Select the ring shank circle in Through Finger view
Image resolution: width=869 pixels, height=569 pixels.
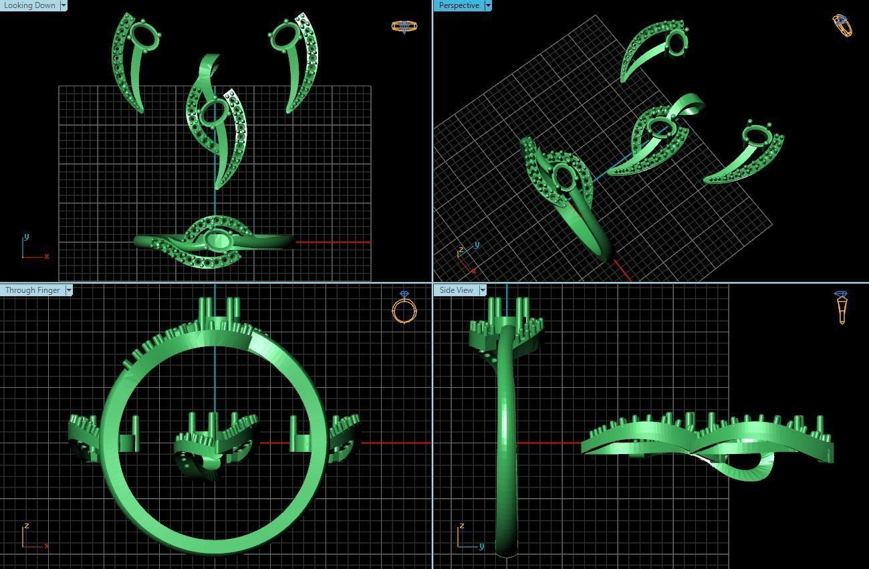[x=214, y=441]
